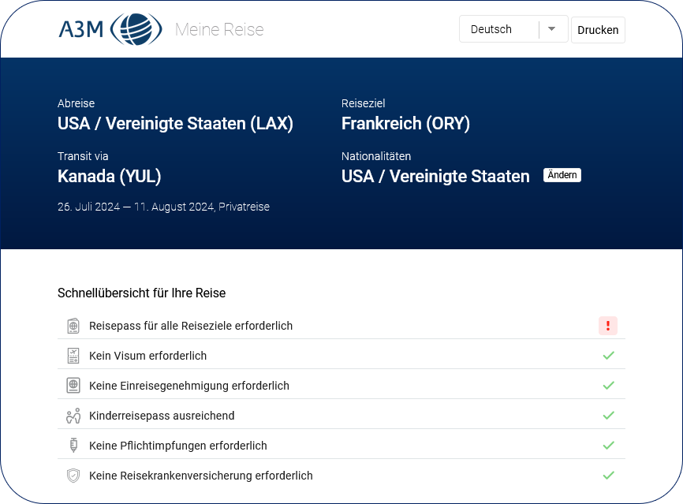Expand Keine Einreisegenehmigung erforderlich entry
Screen dimensions: 683x504
click(x=189, y=386)
